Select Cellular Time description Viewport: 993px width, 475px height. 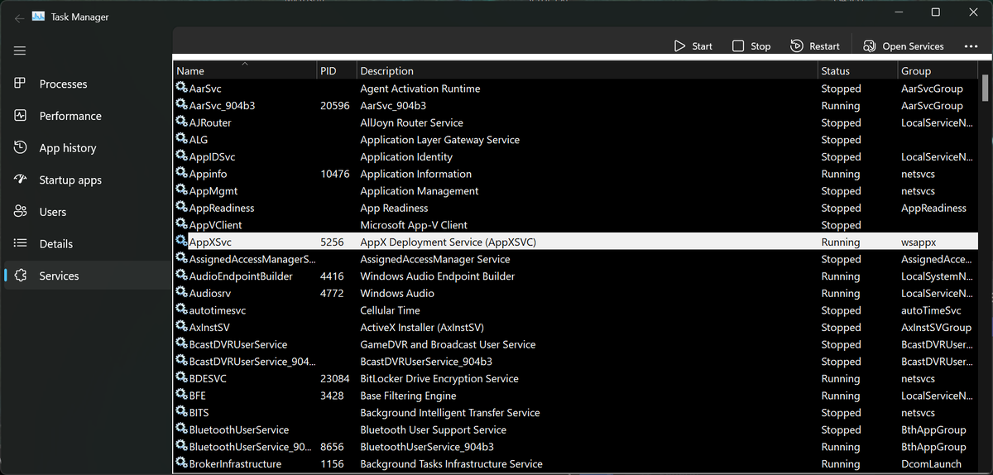click(390, 310)
